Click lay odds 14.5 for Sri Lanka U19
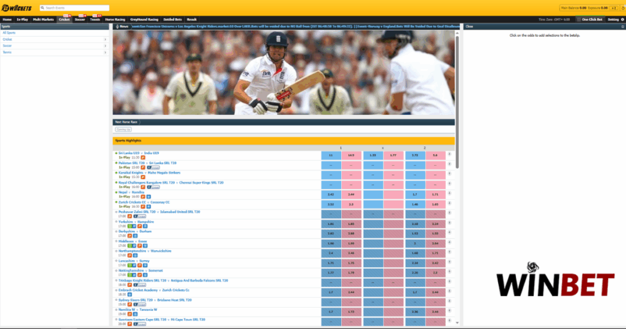The height and width of the screenshot is (329, 626). point(352,155)
